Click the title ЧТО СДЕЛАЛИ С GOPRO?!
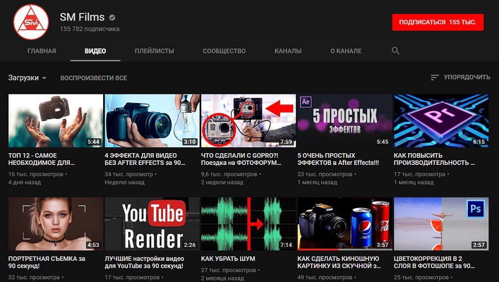The height and width of the screenshot is (282, 499). pyautogui.click(x=241, y=159)
